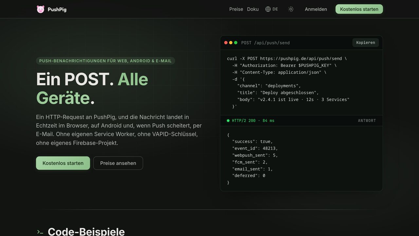Click the "webpush_sent": 5 line
Viewport: 419px width, 236px height.
tap(255, 155)
